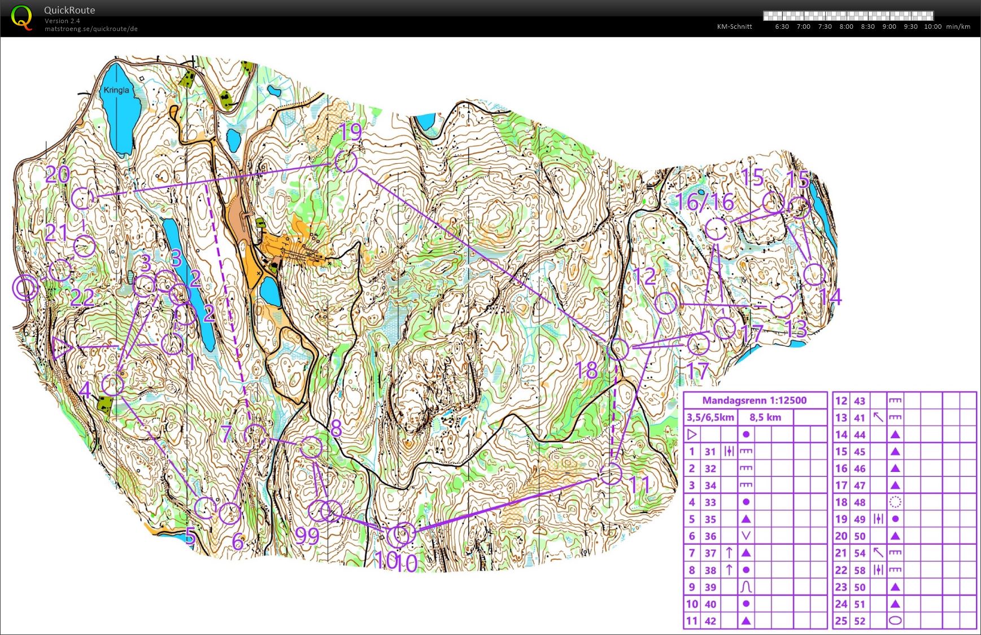Click code 49 in control description row 19

(860, 519)
